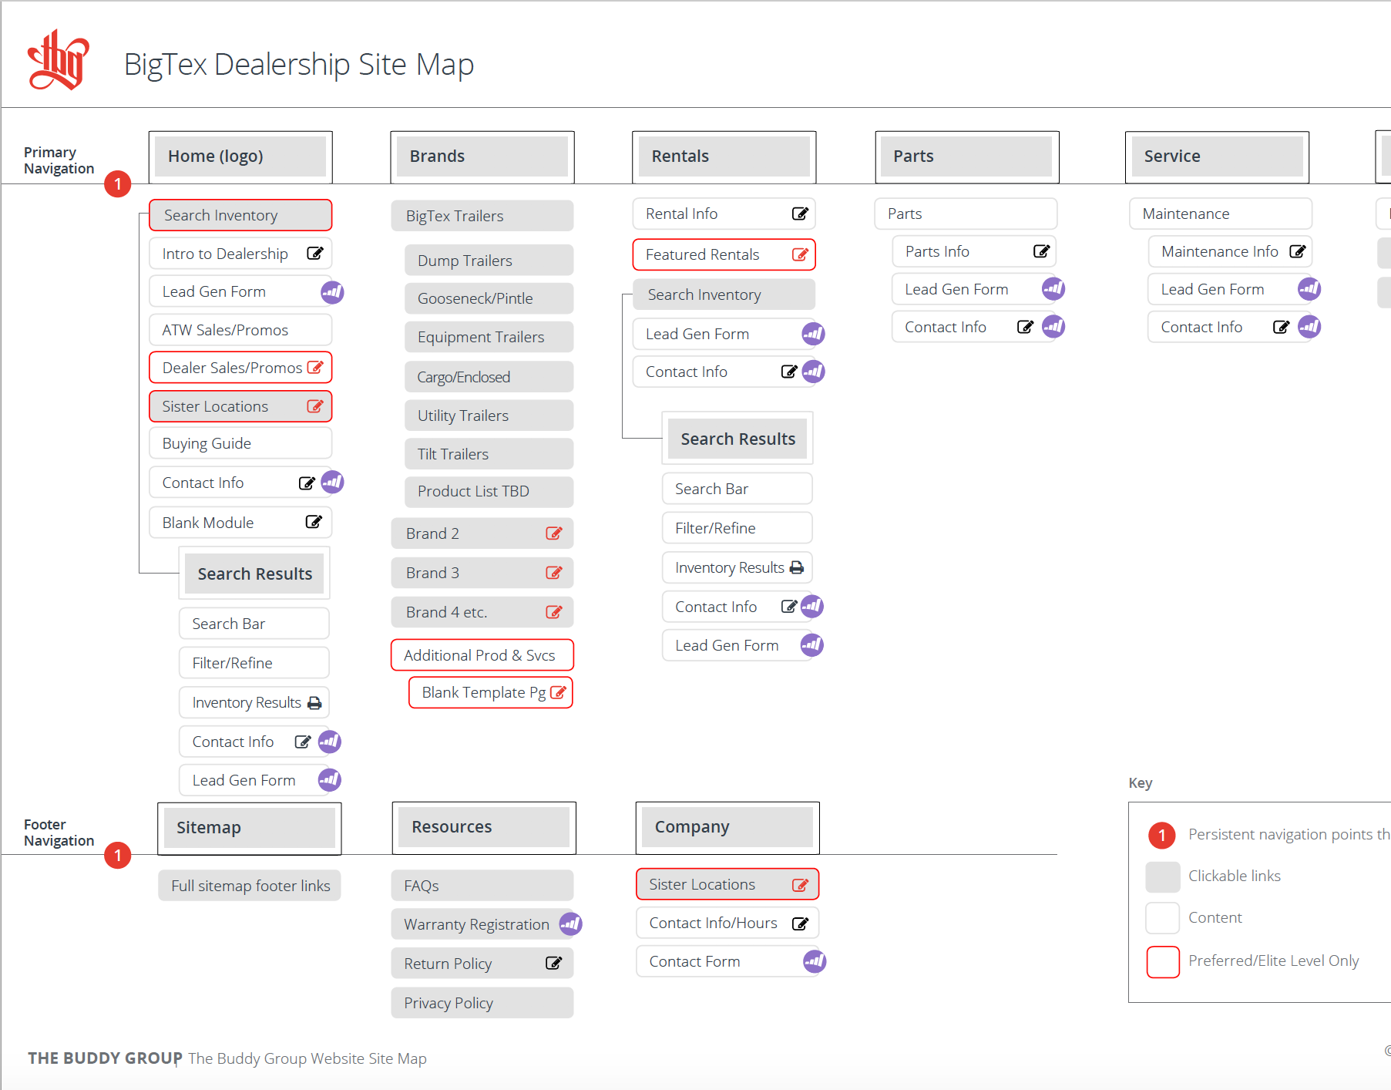Select Utility Trailers link
The width and height of the screenshot is (1391, 1090).
489,415
